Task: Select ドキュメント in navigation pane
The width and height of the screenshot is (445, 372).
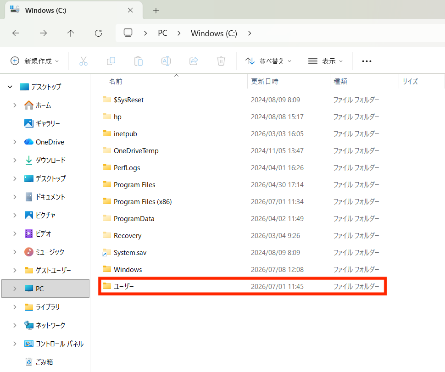Action: click(45, 197)
